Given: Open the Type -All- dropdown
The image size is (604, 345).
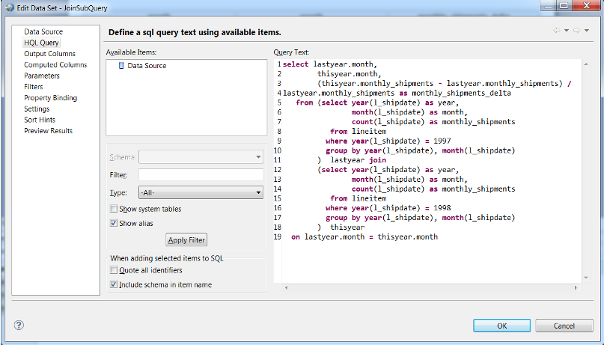Looking at the screenshot, I should (x=201, y=192).
